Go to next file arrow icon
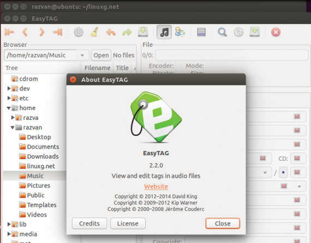The height and width of the screenshot is (243, 311). tap(41, 32)
